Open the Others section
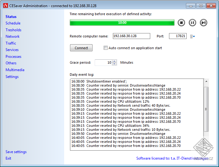This screenshot has width=219, height=167. coord(11,63)
